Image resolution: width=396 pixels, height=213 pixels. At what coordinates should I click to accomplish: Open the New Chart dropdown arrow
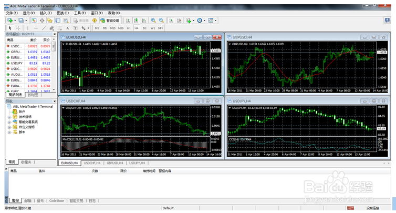[15, 21]
